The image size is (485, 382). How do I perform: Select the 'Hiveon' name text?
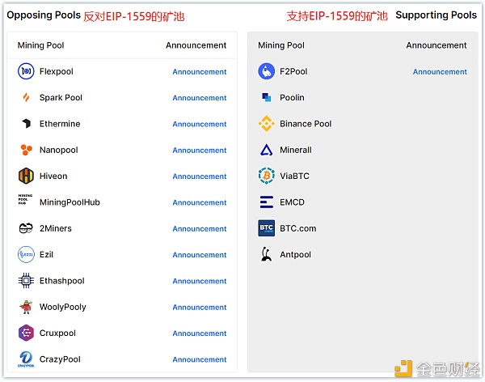pyautogui.click(x=53, y=176)
